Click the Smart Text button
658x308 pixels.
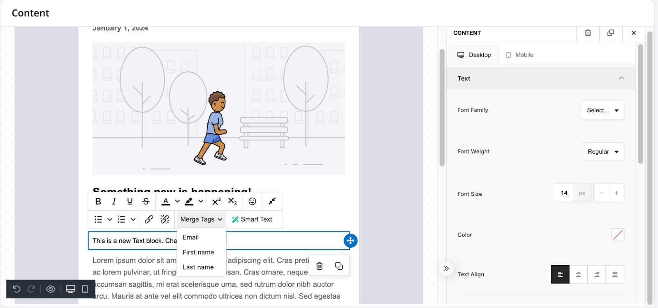[252, 219]
